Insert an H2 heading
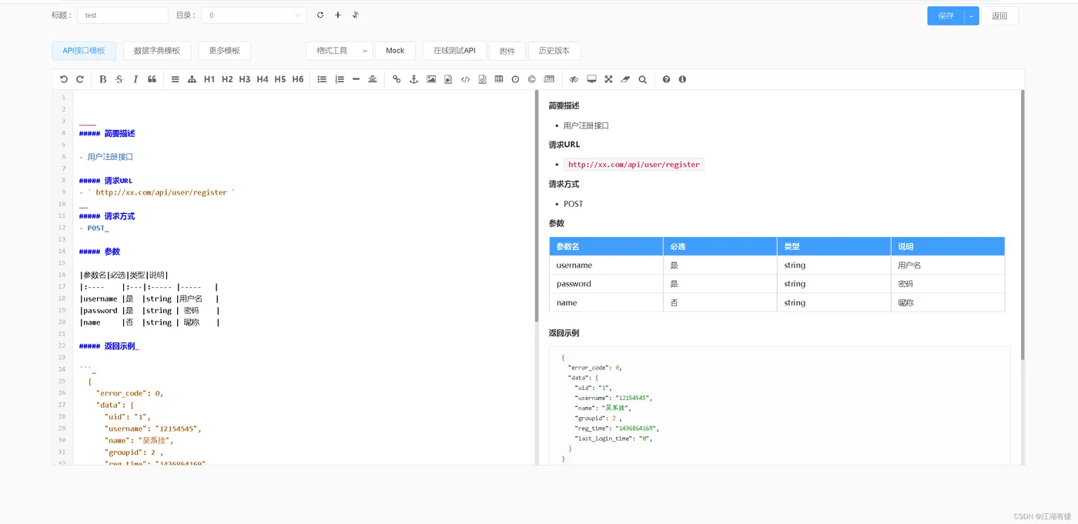 (227, 79)
